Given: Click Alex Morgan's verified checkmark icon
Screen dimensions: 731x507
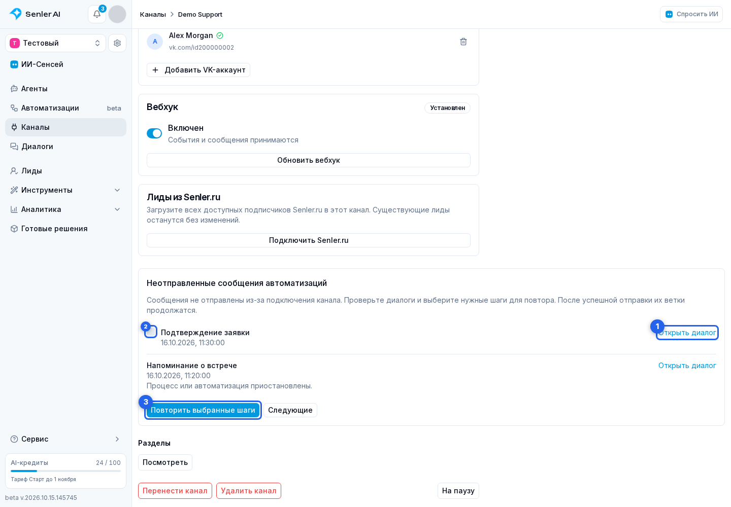Looking at the screenshot, I should pos(220,35).
